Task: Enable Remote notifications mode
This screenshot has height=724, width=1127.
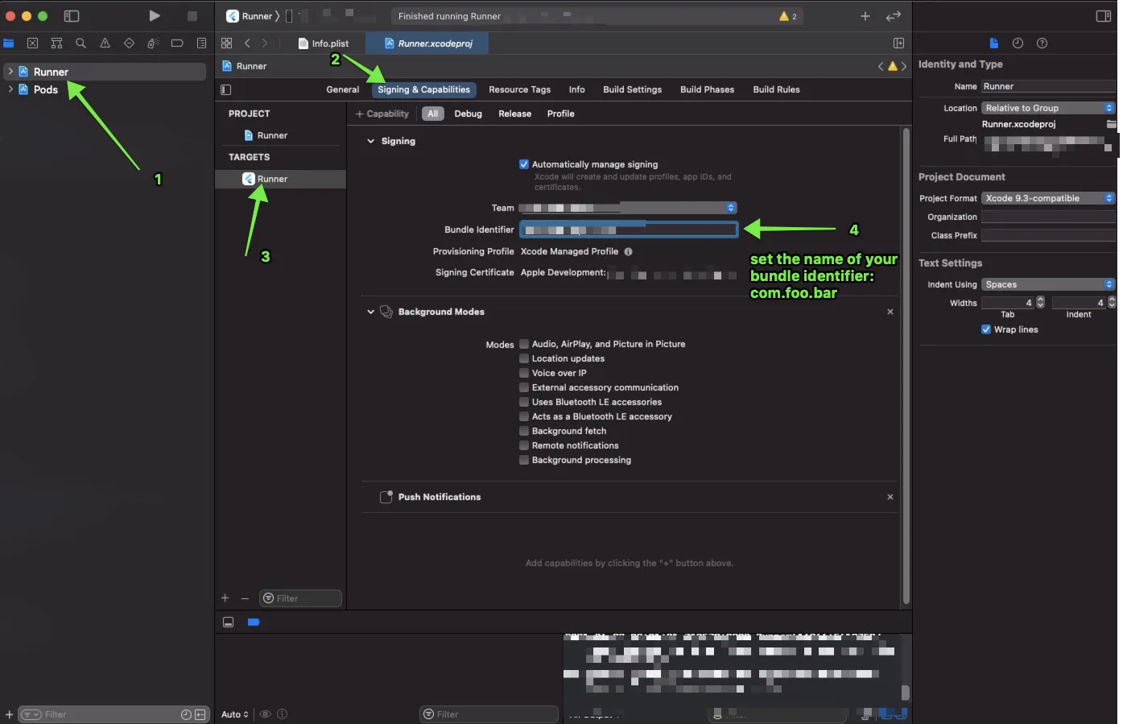Action: [x=524, y=445]
